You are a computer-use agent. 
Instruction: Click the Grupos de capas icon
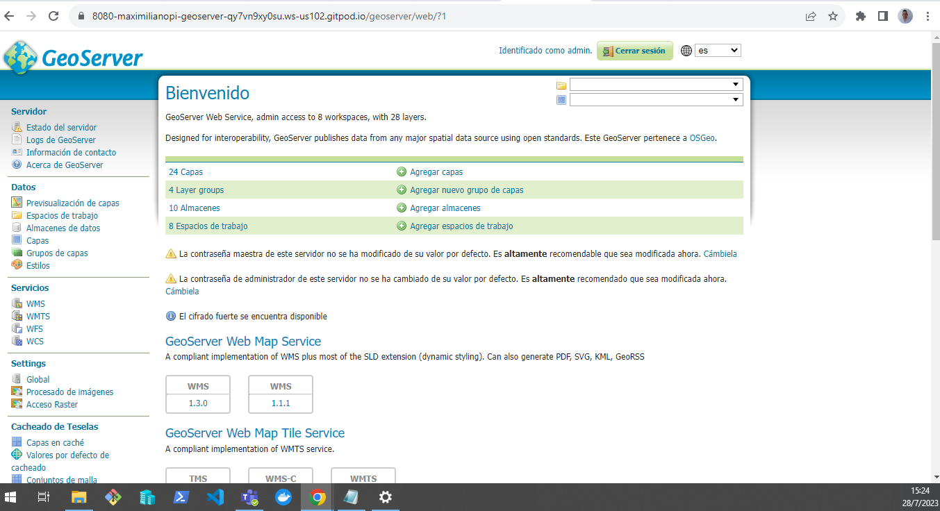(17, 253)
